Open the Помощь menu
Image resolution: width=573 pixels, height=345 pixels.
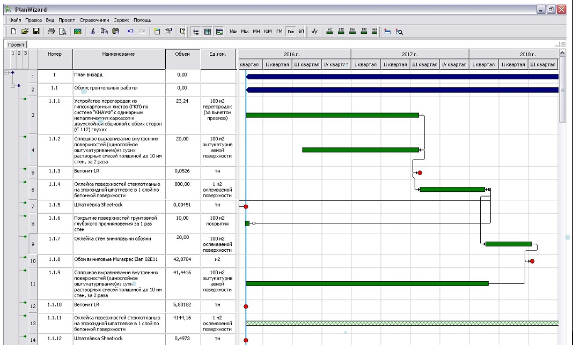pyautogui.click(x=142, y=20)
